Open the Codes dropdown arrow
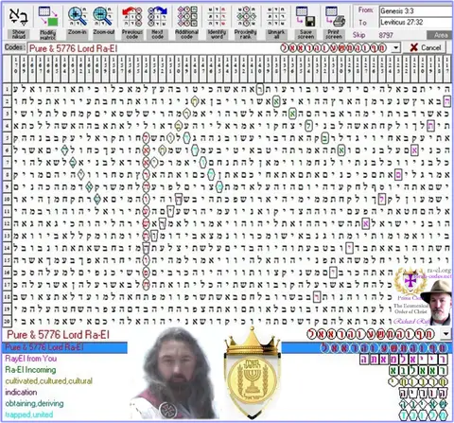This screenshot has width=454, height=423. [396, 48]
